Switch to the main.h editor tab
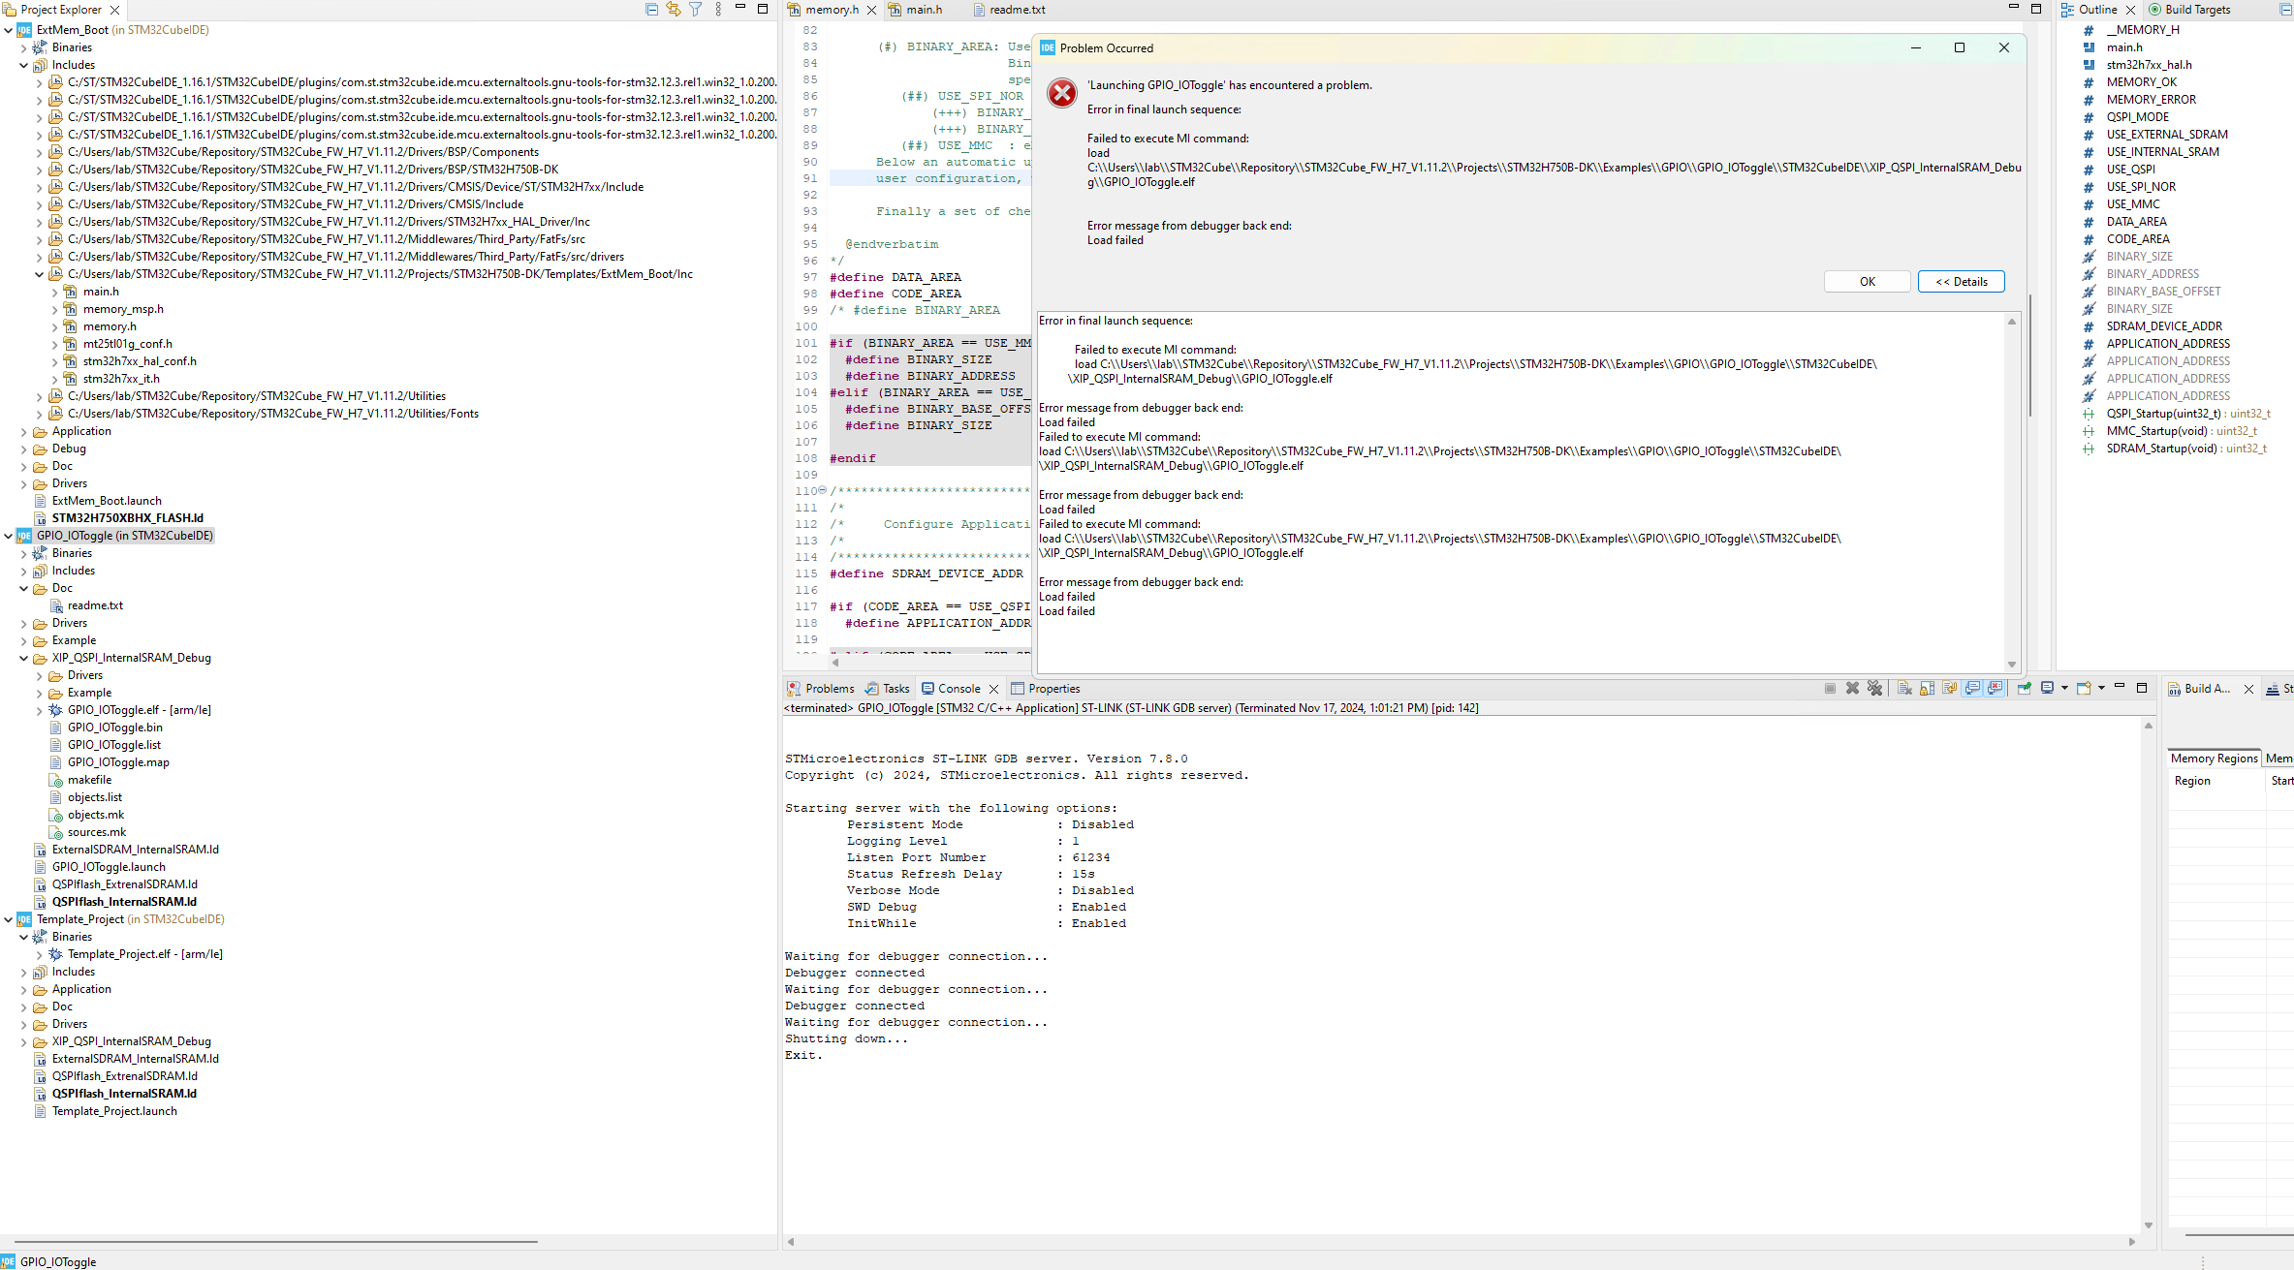The height and width of the screenshot is (1270, 2294). click(x=922, y=10)
